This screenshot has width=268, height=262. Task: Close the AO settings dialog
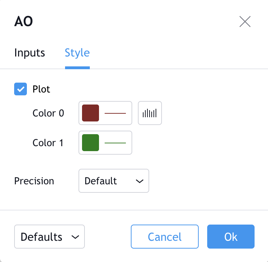click(x=245, y=22)
